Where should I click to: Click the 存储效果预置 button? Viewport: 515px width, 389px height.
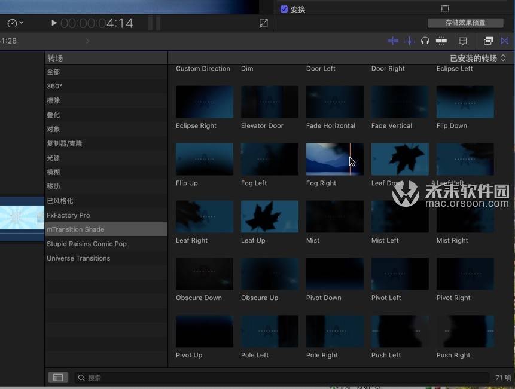click(x=465, y=23)
